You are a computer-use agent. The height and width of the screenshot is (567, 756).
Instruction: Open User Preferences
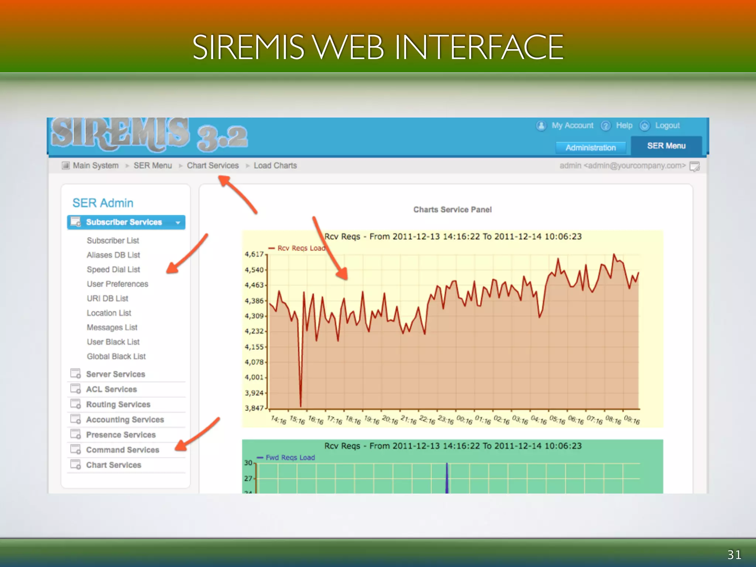(117, 284)
